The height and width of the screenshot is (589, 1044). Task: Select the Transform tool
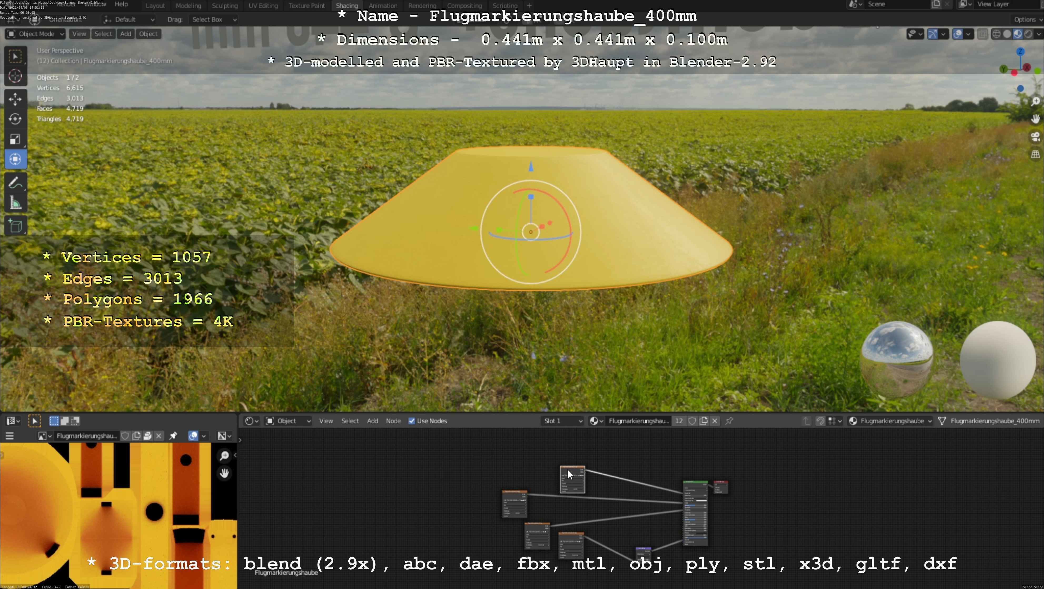tap(15, 159)
